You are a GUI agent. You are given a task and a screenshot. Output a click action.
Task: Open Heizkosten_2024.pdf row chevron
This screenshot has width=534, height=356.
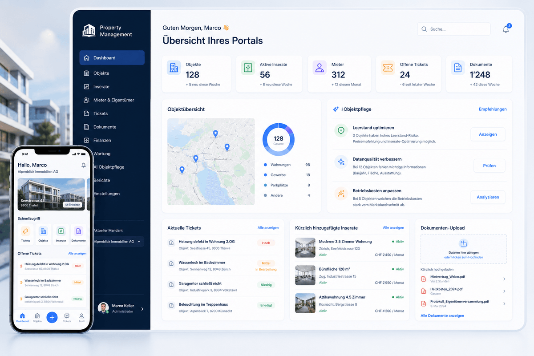tap(504, 291)
